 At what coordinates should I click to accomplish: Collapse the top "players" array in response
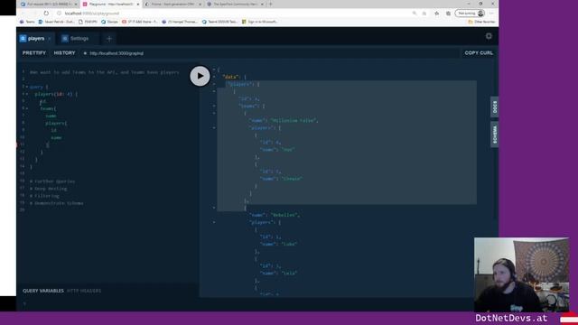214,84
